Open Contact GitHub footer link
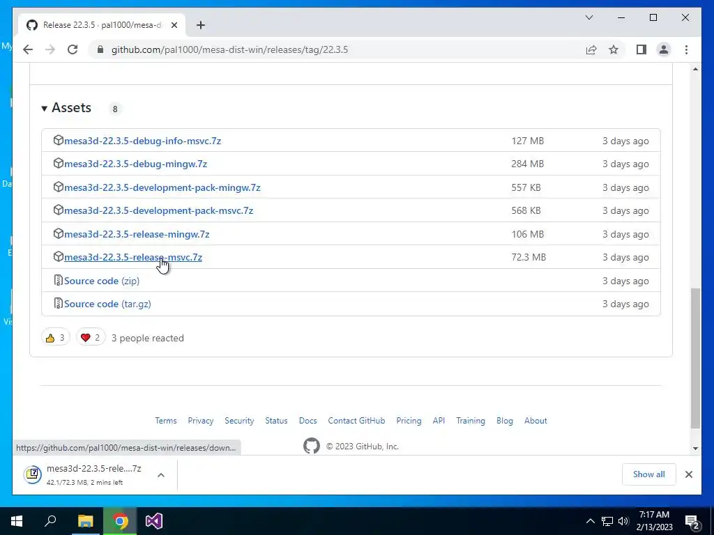 point(356,421)
